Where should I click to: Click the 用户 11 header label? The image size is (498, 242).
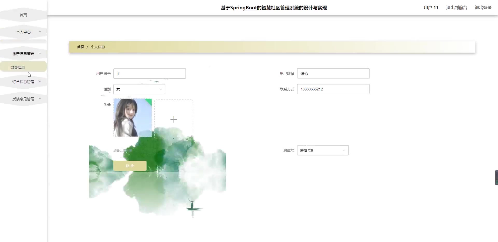pyautogui.click(x=431, y=8)
